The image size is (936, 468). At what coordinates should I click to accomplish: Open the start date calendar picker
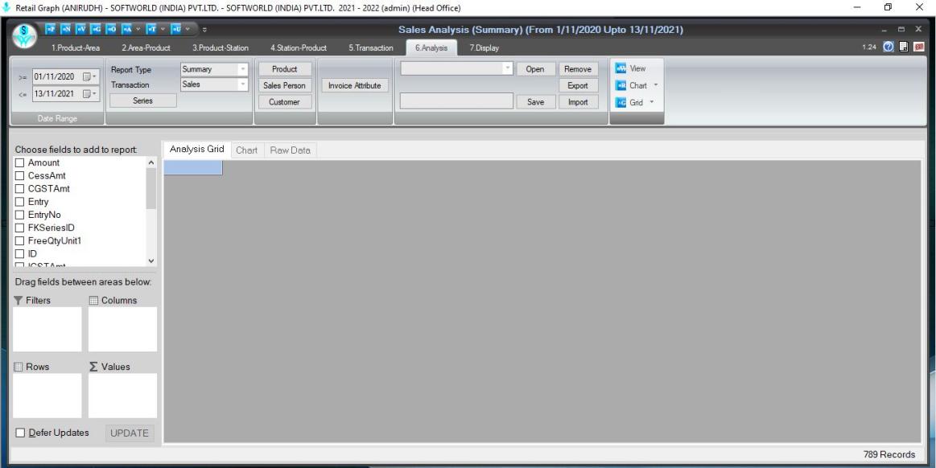(x=88, y=77)
